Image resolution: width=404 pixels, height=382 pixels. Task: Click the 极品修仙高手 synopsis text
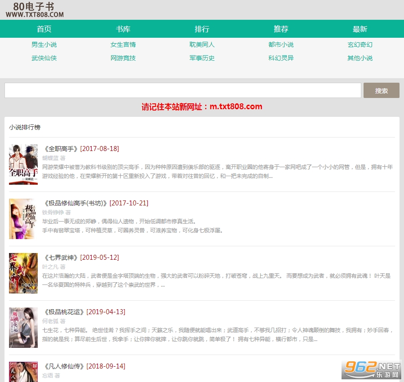point(133,226)
